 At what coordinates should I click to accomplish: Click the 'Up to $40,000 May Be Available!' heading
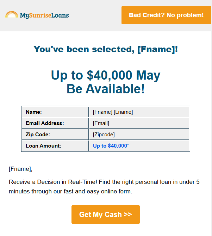pos(106,82)
